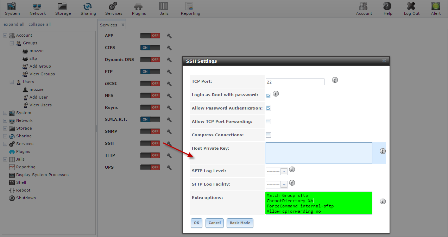
Task: Show info for Host Private Key
Action: (x=383, y=151)
